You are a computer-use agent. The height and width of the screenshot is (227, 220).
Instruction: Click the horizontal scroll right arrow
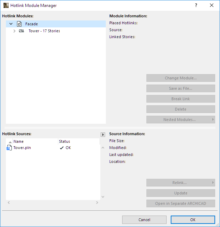pyautogui.click(x=97, y=202)
